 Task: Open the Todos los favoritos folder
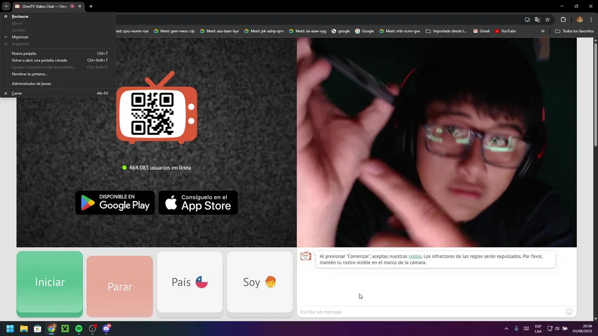[x=574, y=31]
